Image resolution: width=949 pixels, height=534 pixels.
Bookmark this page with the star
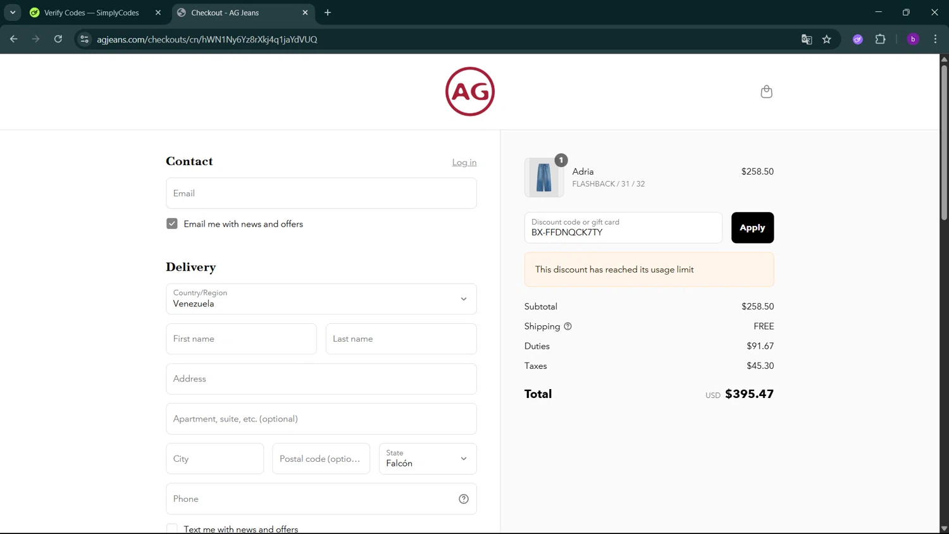pos(826,39)
